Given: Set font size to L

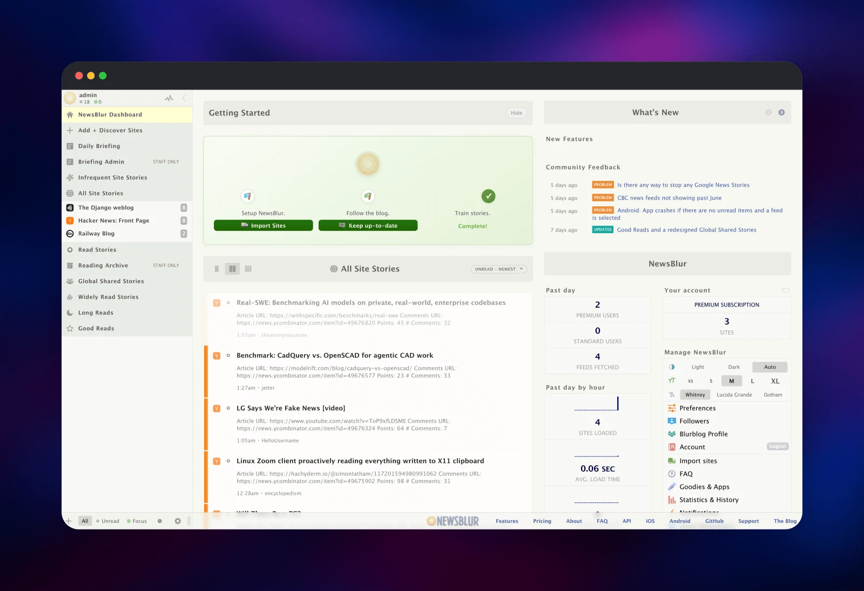Looking at the screenshot, I should pyautogui.click(x=752, y=381).
